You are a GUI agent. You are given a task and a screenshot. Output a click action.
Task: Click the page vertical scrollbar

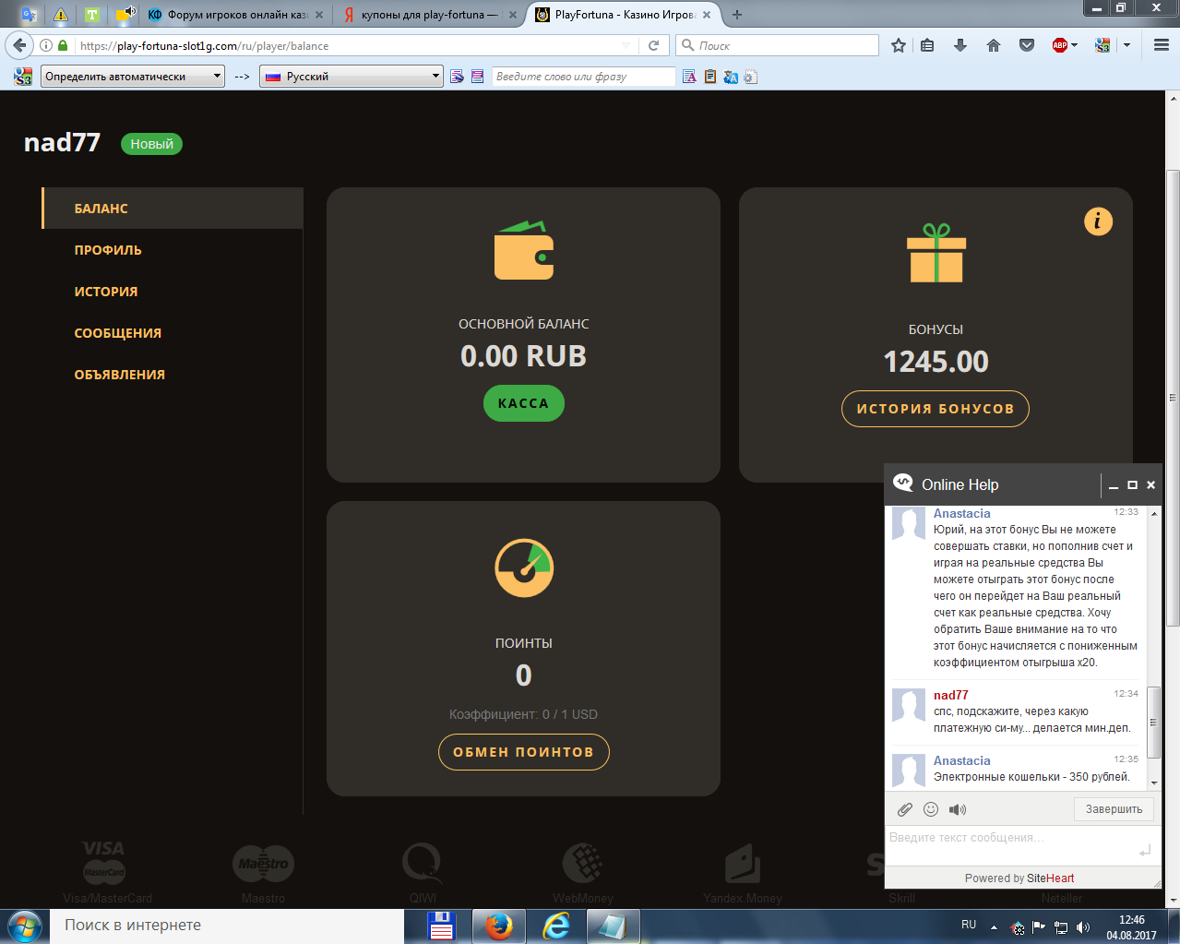(1173, 397)
